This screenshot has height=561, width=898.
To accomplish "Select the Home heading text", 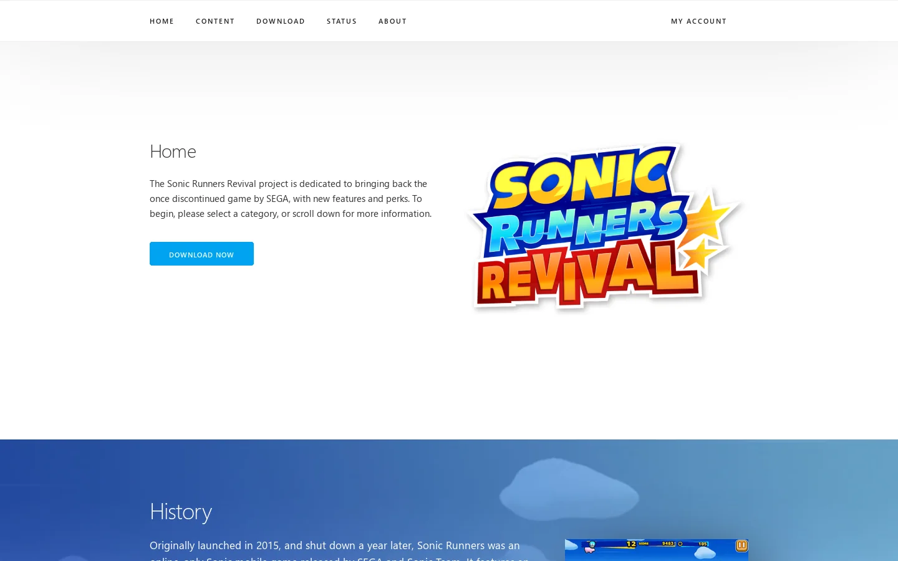I will point(173,151).
